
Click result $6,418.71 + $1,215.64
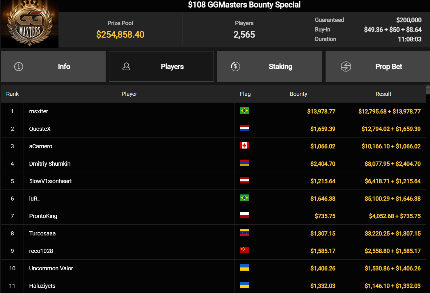(x=392, y=181)
